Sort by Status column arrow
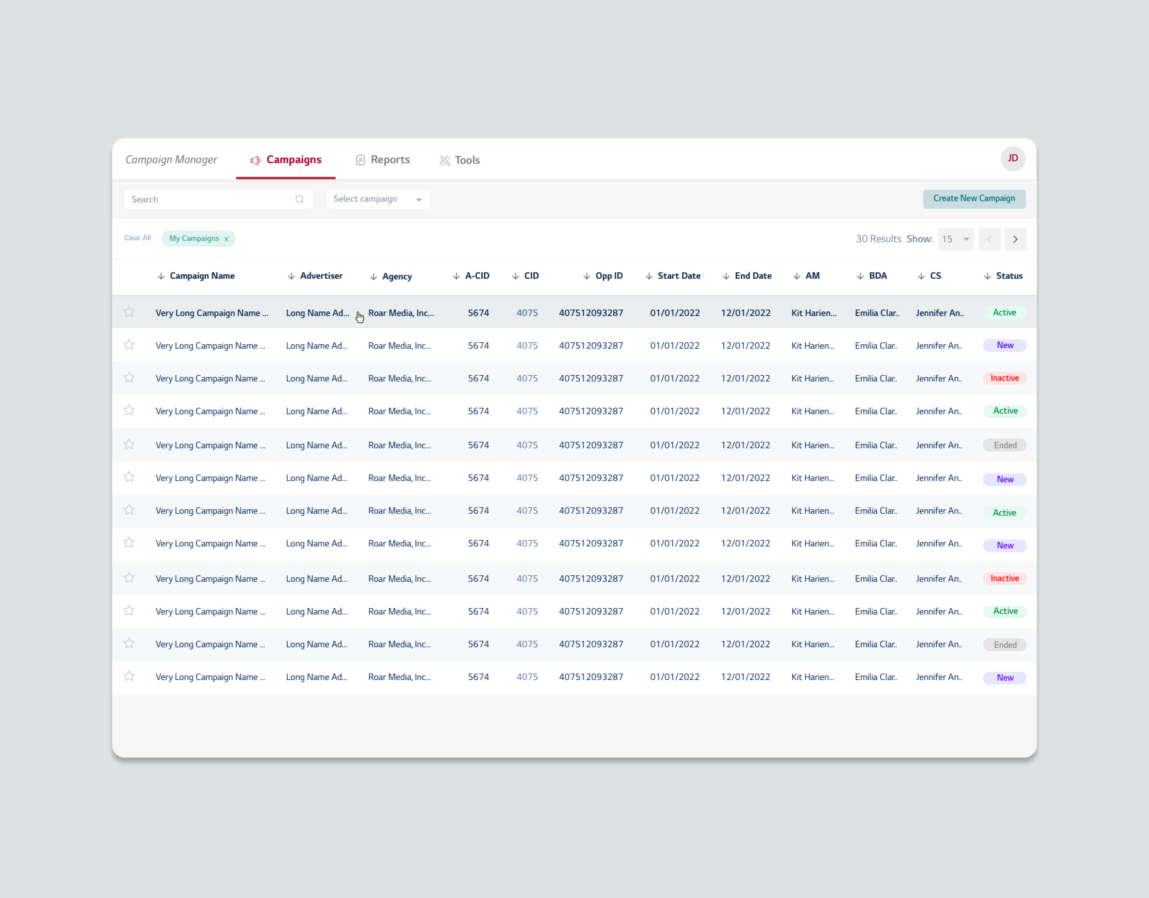 pyautogui.click(x=987, y=276)
